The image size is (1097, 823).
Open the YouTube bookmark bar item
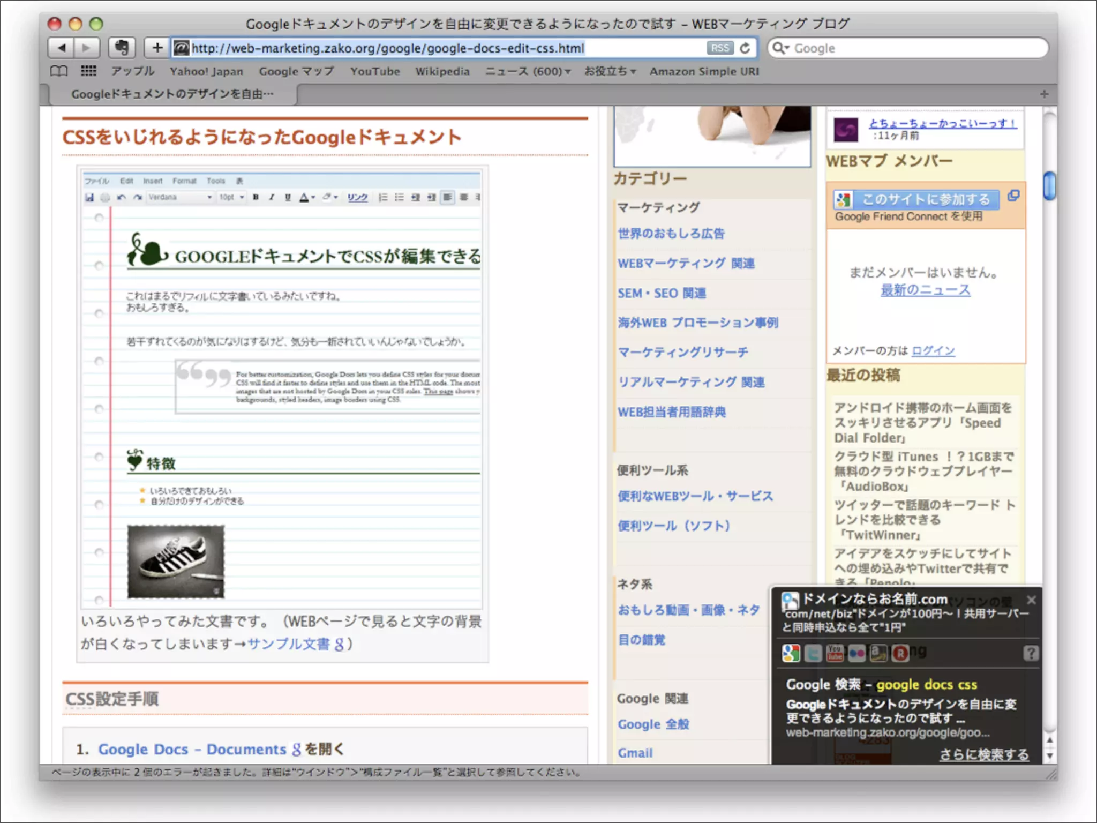tap(375, 71)
